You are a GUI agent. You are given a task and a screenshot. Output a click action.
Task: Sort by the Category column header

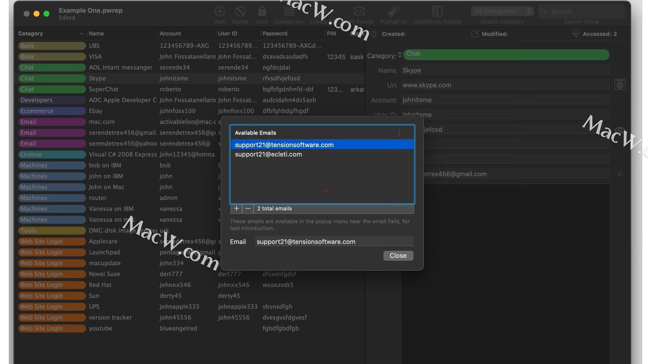pos(51,33)
